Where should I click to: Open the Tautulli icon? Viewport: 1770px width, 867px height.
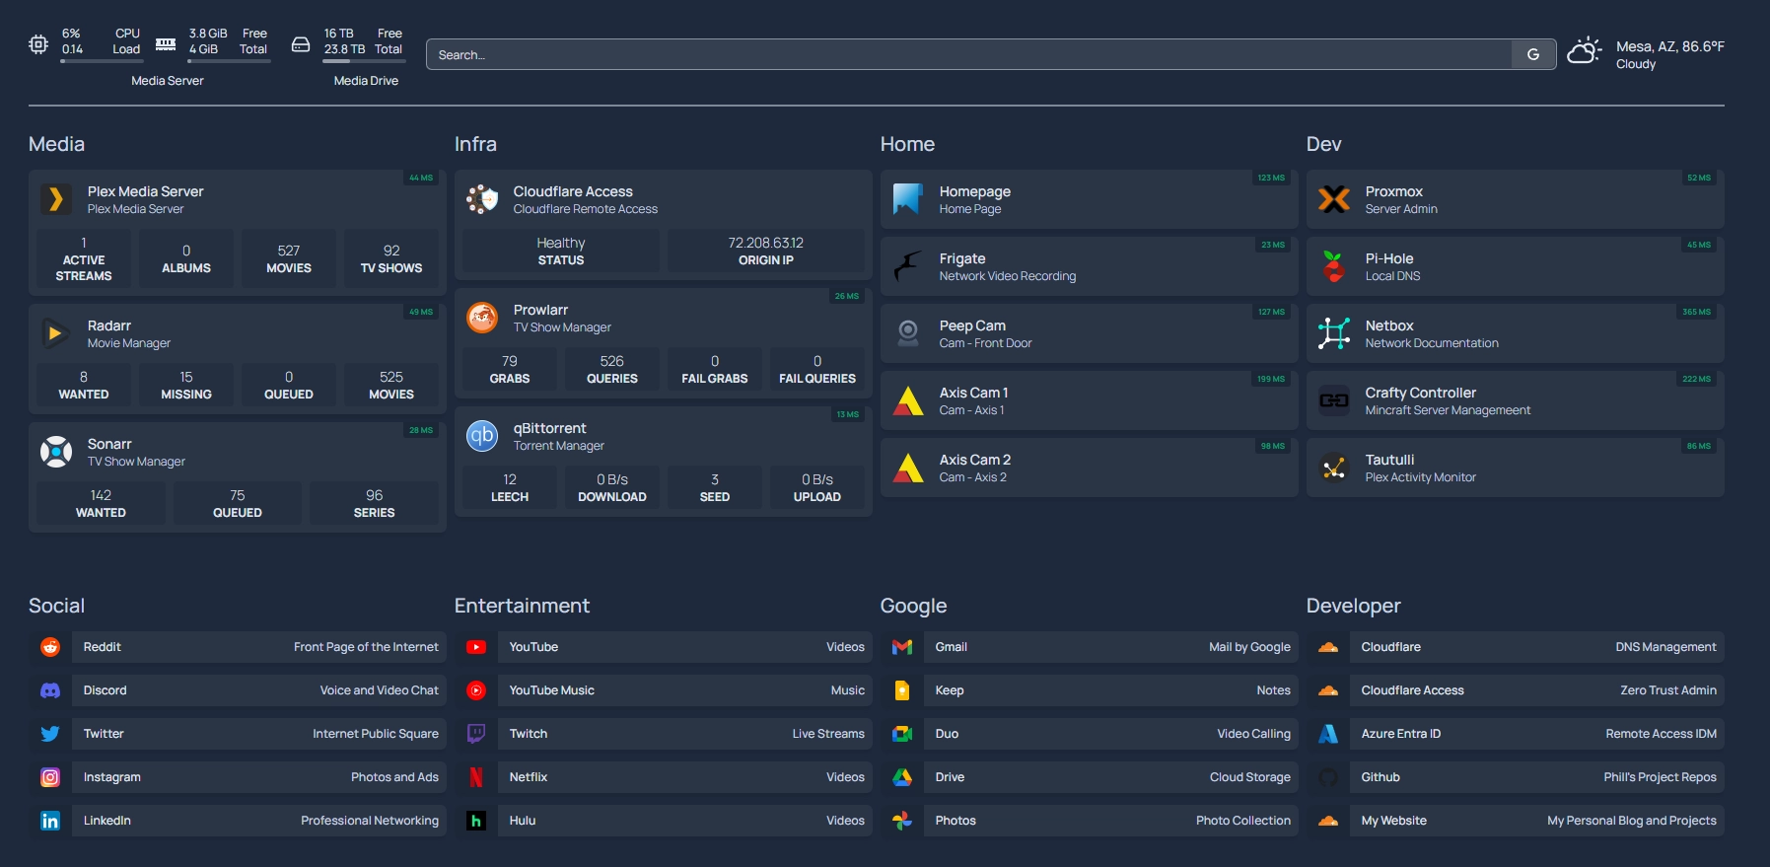1334,468
